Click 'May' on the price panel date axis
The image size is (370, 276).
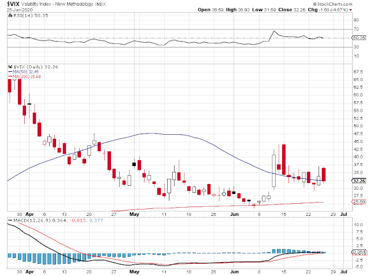(134, 215)
